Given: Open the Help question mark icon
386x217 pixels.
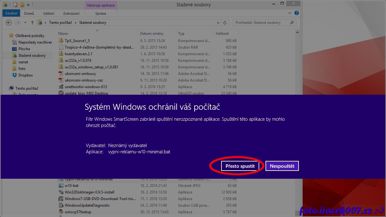Looking at the screenshot, I should pos(297,13).
